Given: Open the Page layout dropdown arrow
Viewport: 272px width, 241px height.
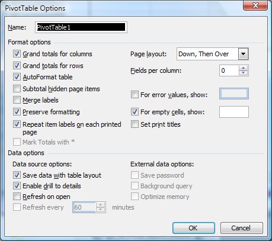Looking at the screenshot, I should (243, 54).
